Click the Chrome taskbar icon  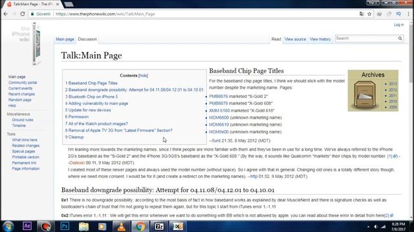(x=140, y=226)
